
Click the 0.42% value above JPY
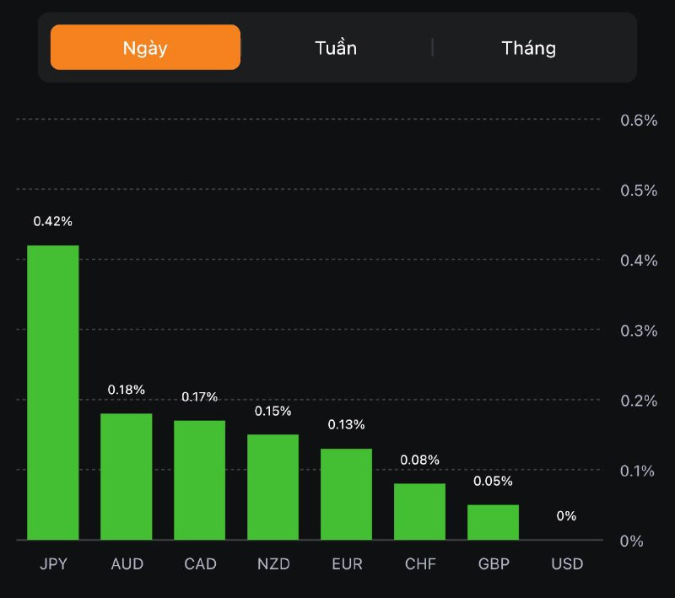pyautogui.click(x=53, y=221)
